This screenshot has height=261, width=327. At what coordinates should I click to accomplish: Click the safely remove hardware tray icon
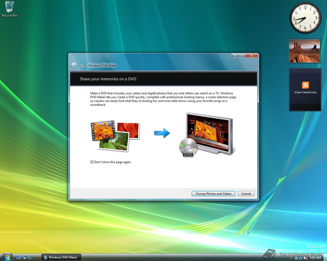pyautogui.click(x=296, y=258)
